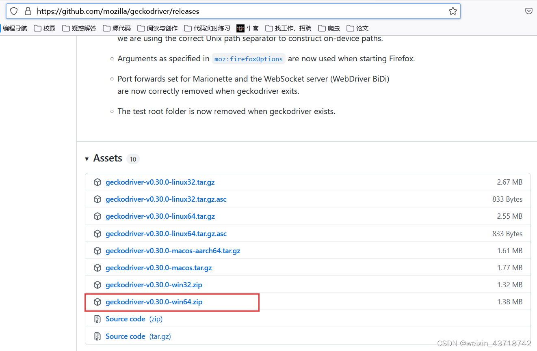Click the 1.61 MB size text
The height and width of the screenshot is (351, 537).
[x=510, y=251]
